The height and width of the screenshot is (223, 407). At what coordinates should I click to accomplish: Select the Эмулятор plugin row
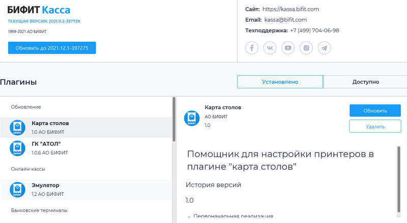pos(86,190)
